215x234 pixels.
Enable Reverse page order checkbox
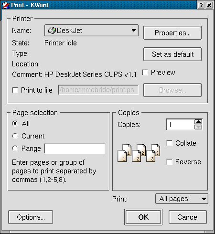point(170,162)
